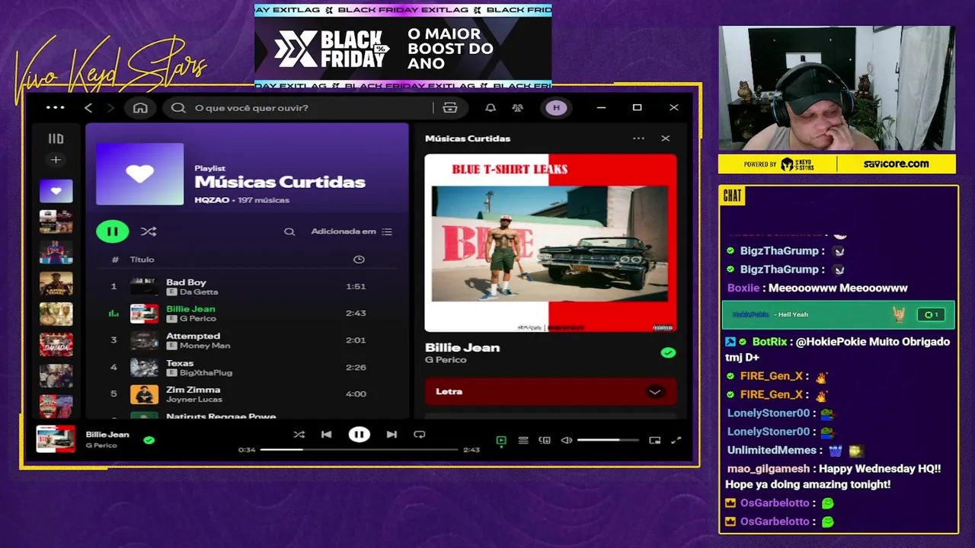Image resolution: width=975 pixels, height=548 pixels.
Task: Open the playback queue icon
Action: coord(523,440)
